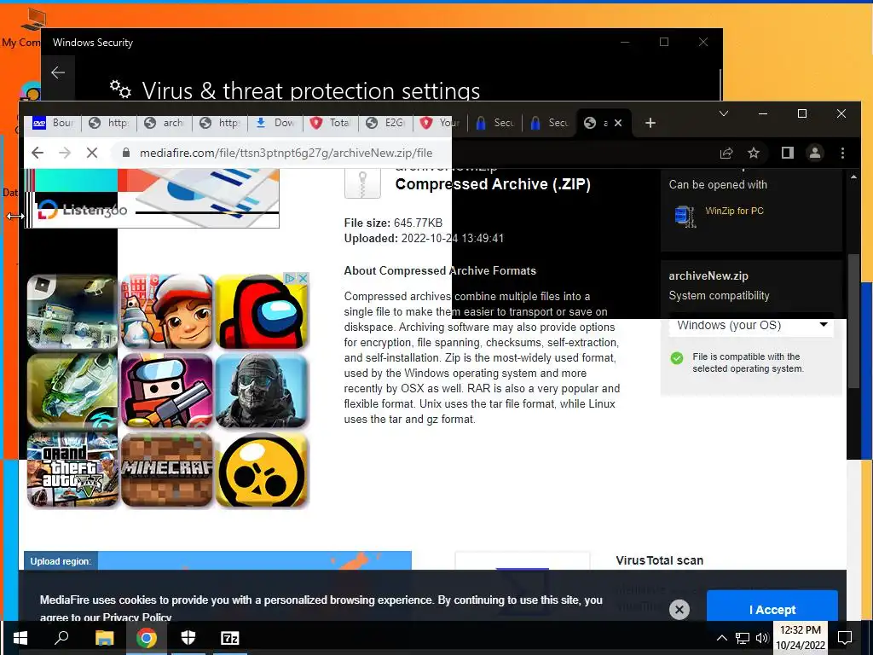
Task: Open 7-Zip from taskbar
Action: click(x=230, y=638)
